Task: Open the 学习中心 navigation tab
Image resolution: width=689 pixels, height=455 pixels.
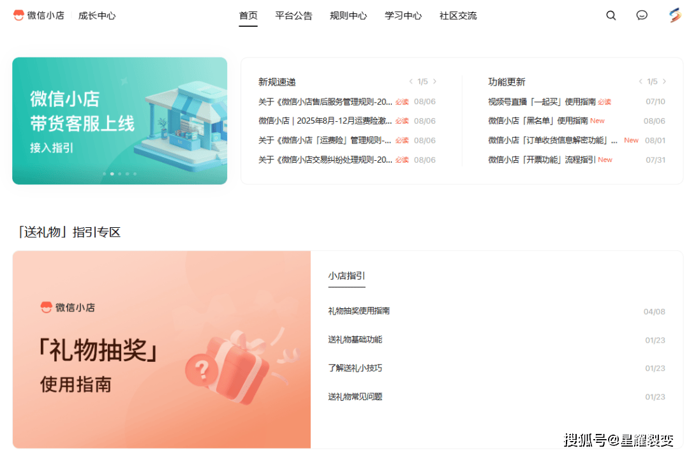Action: pos(403,16)
